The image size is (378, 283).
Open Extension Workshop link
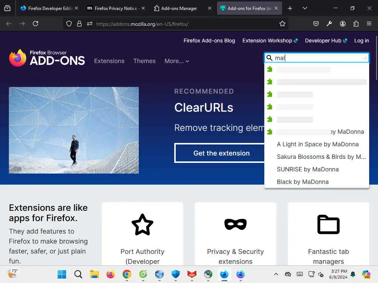270,41
